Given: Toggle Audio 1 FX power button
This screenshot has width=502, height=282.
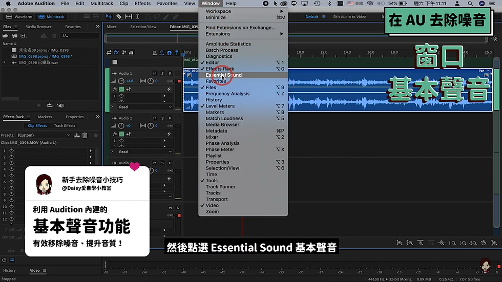Looking at the screenshot, I should (122, 89).
